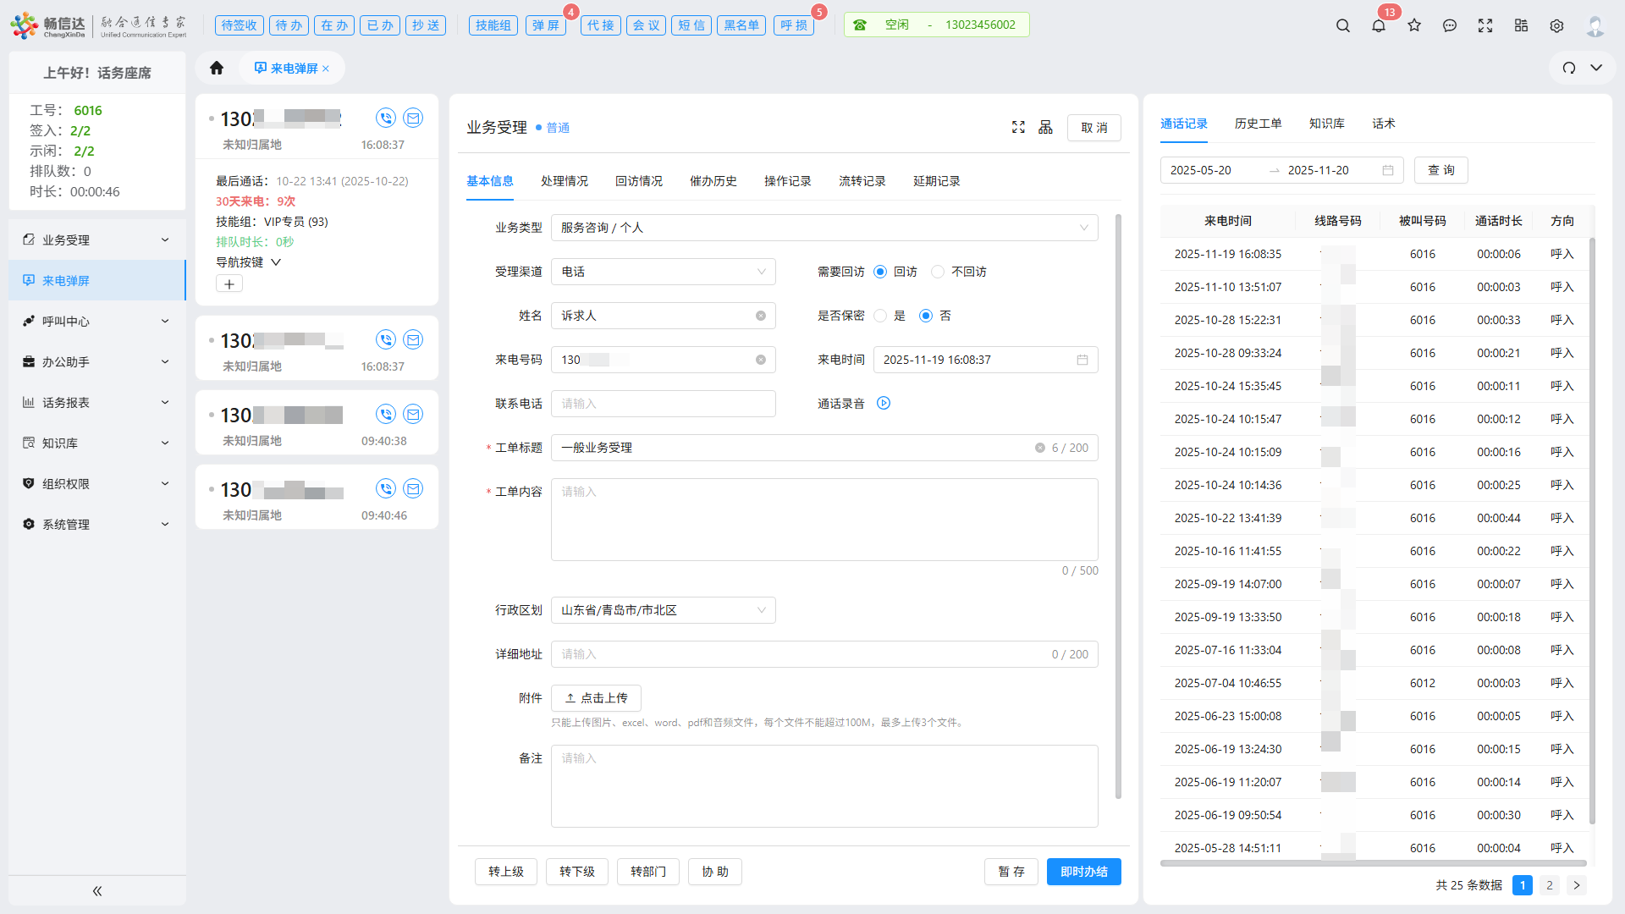Collapse the 呼叫中心 sidebar section
The height and width of the screenshot is (914, 1625).
click(165, 321)
